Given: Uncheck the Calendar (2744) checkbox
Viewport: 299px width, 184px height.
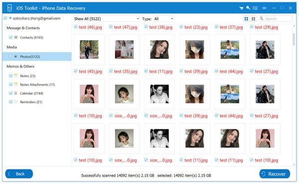Looking at the screenshot, I should [x=10, y=93].
